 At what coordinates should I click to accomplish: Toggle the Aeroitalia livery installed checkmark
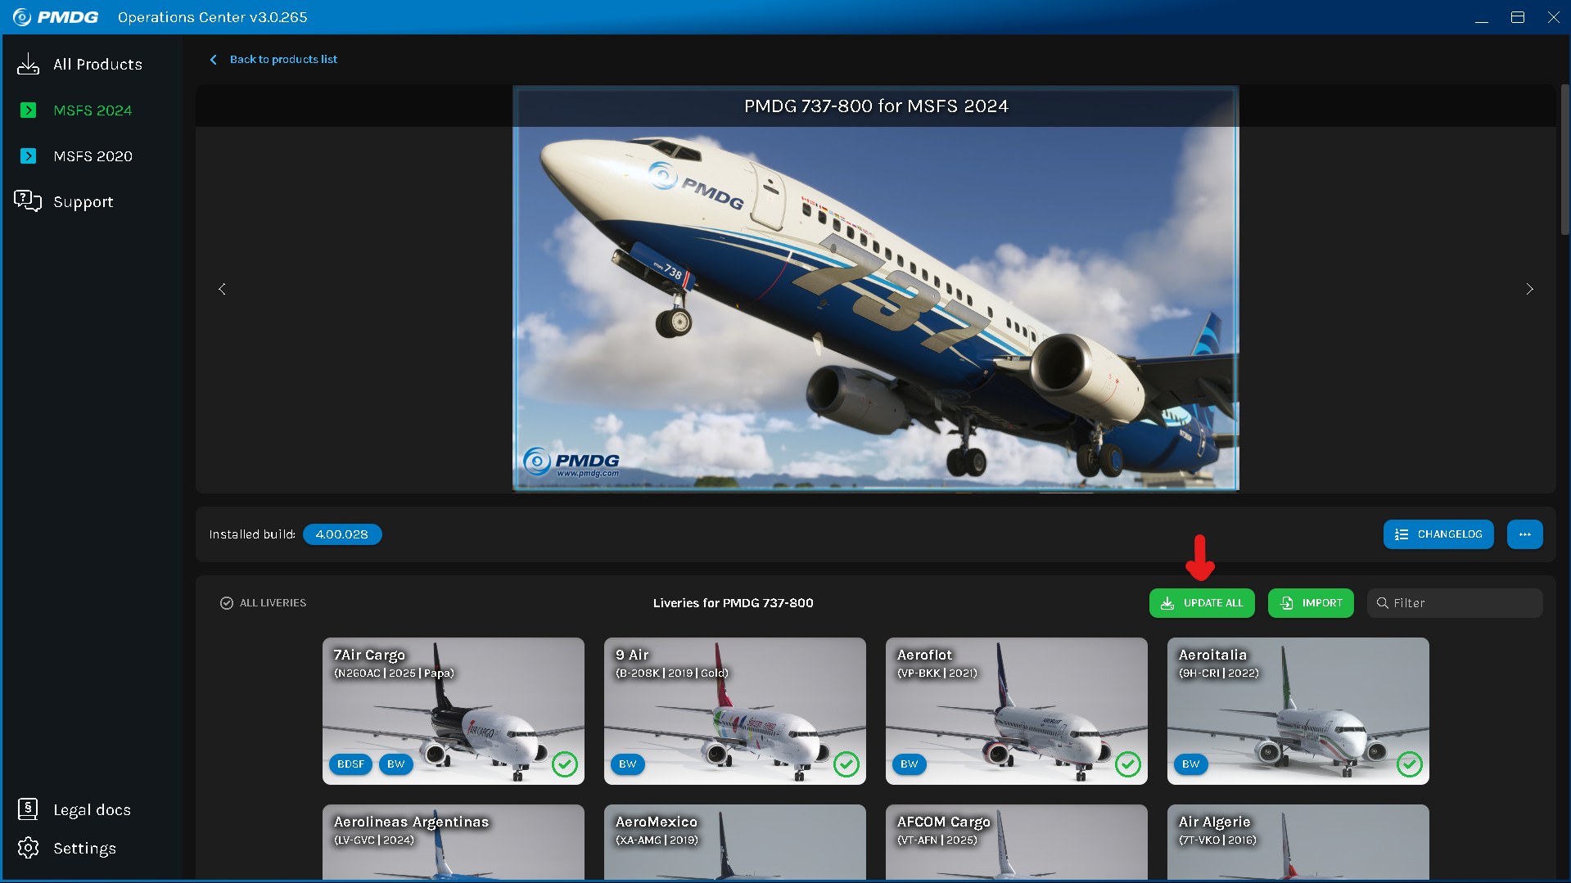(1409, 764)
